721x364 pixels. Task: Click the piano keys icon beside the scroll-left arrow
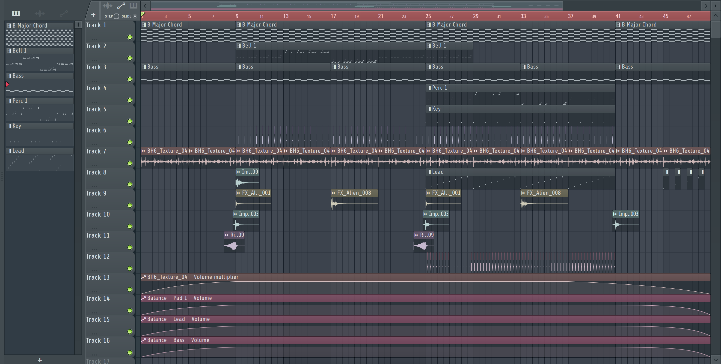(133, 6)
